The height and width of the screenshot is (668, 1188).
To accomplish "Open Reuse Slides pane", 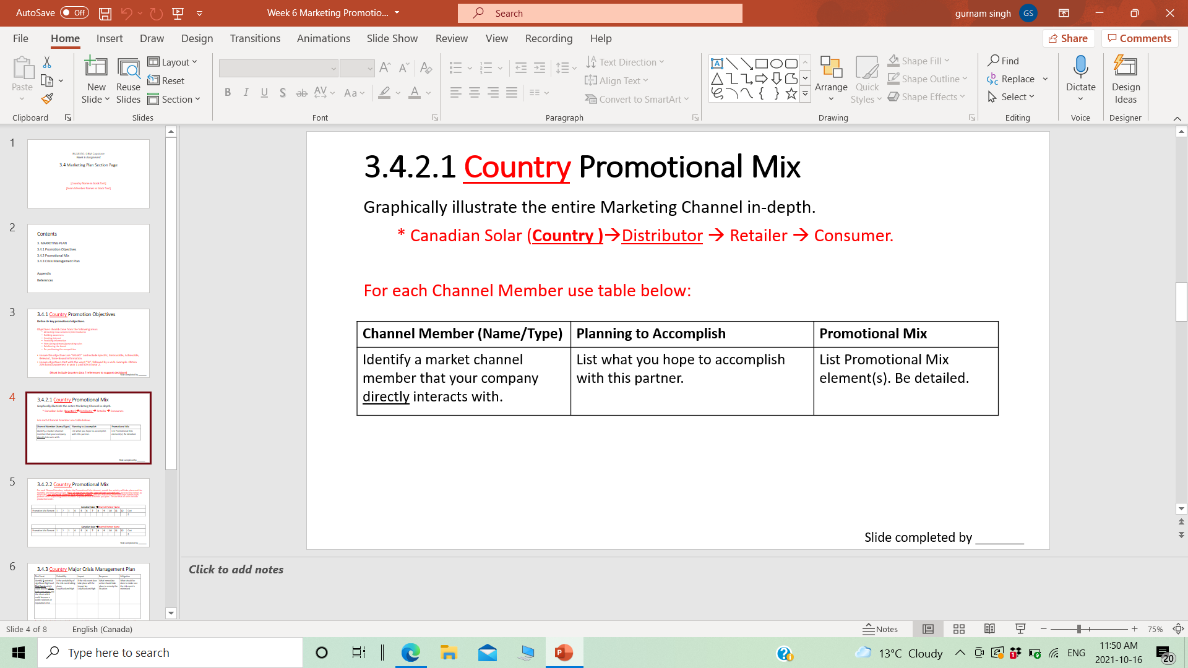I will (128, 80).
